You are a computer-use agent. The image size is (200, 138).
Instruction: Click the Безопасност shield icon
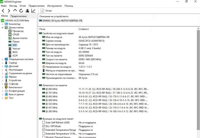point(6,87)
